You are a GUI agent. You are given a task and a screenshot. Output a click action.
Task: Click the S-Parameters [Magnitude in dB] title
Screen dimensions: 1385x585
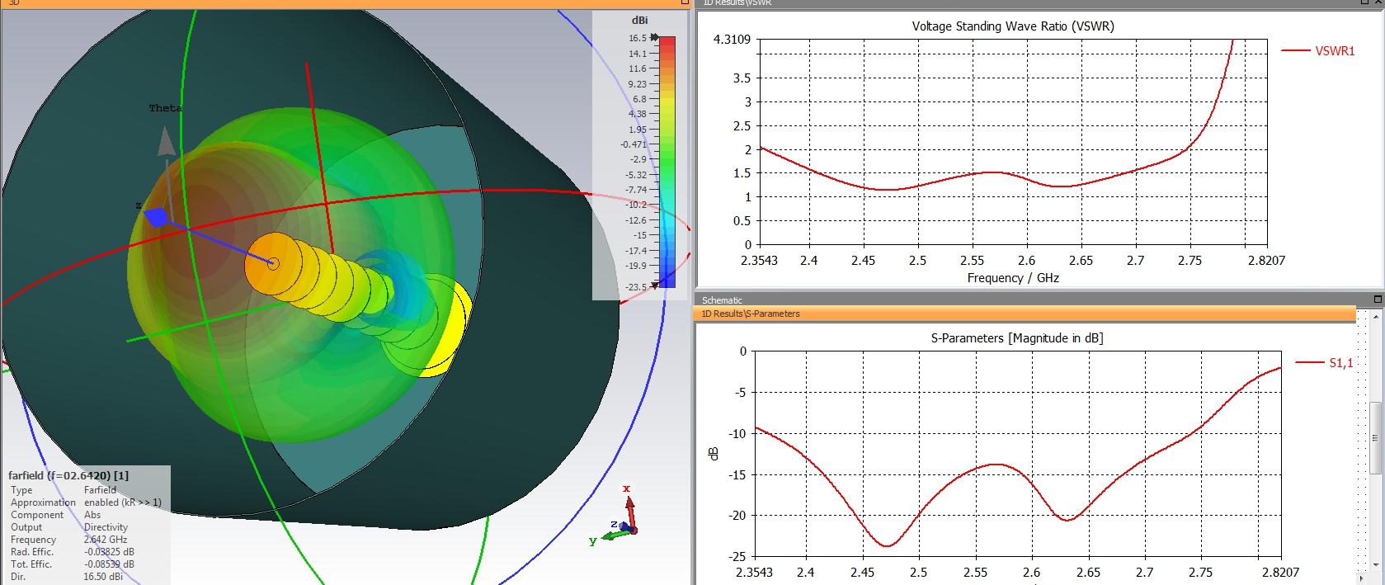(x=1016, y=338)
